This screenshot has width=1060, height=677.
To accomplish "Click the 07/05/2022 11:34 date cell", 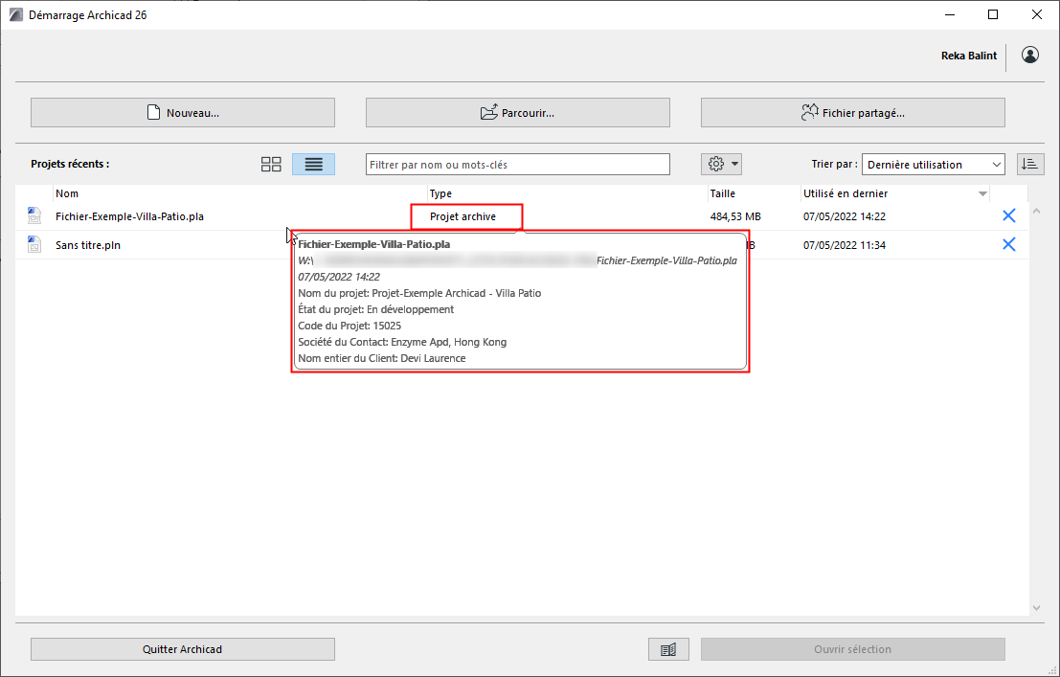I will click(845, 245).
